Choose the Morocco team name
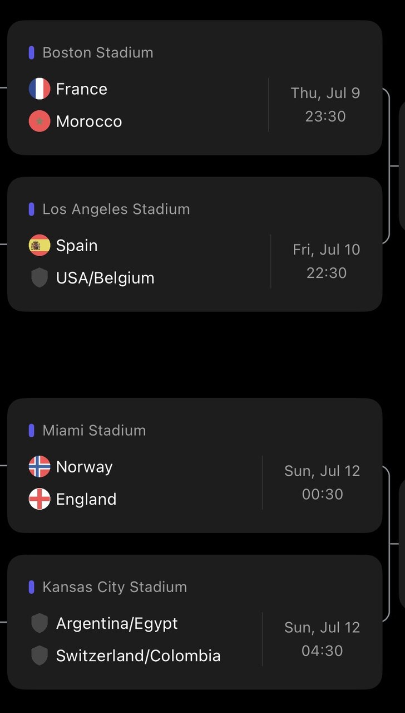This screenshot has width=405, height=713. tap(89, 121)
